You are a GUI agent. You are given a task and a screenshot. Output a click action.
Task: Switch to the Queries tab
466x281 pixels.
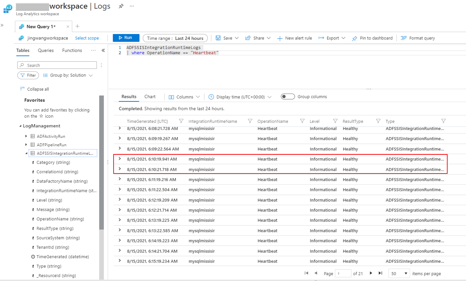pyautogui.click(x=46, y=50)
